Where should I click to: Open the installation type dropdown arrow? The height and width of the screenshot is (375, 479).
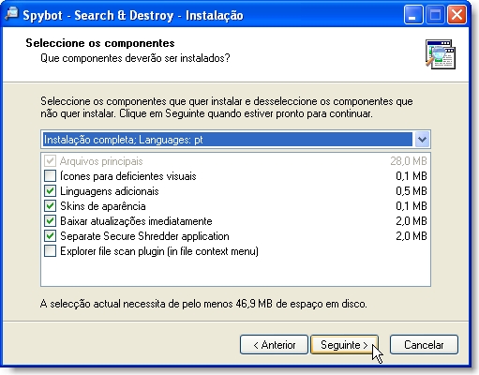pyautogui.click(x=422, y=140)
